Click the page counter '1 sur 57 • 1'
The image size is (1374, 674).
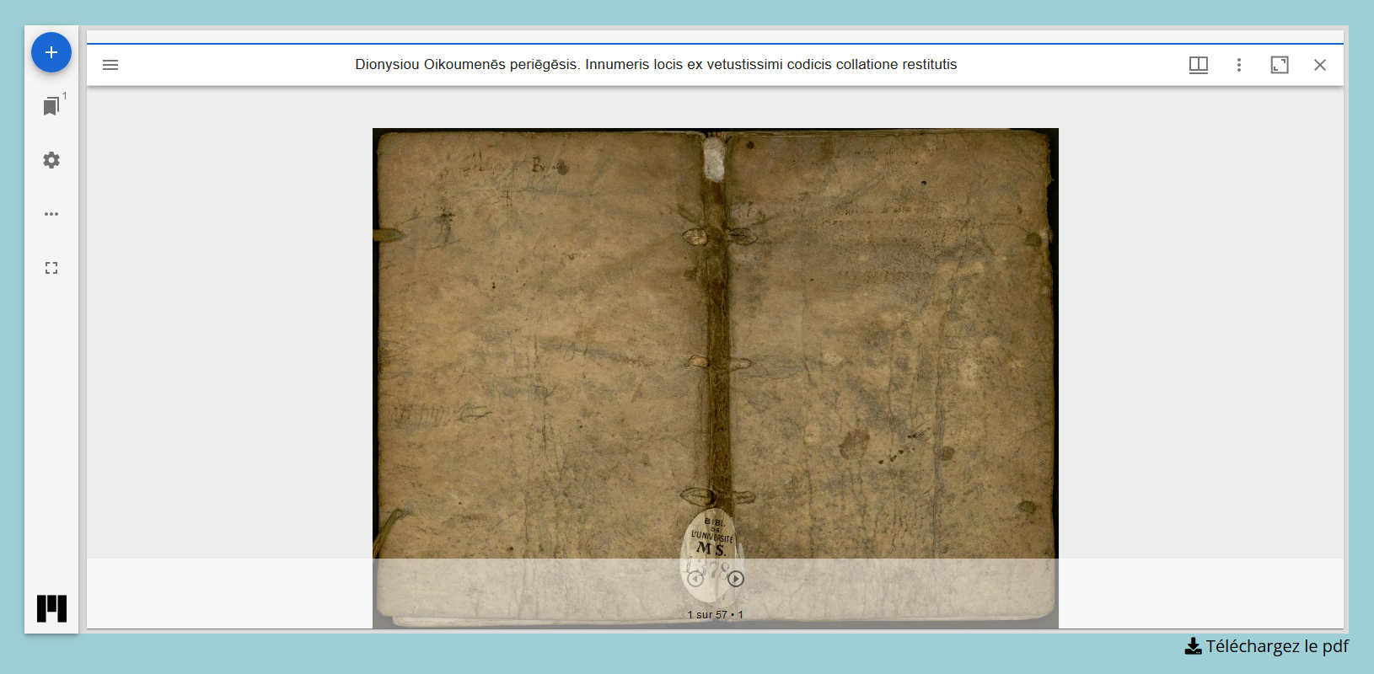(716, 615)
